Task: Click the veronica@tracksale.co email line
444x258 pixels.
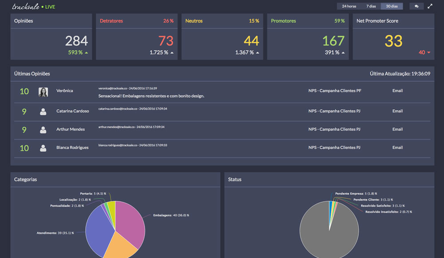Action: tap(127, 88)
